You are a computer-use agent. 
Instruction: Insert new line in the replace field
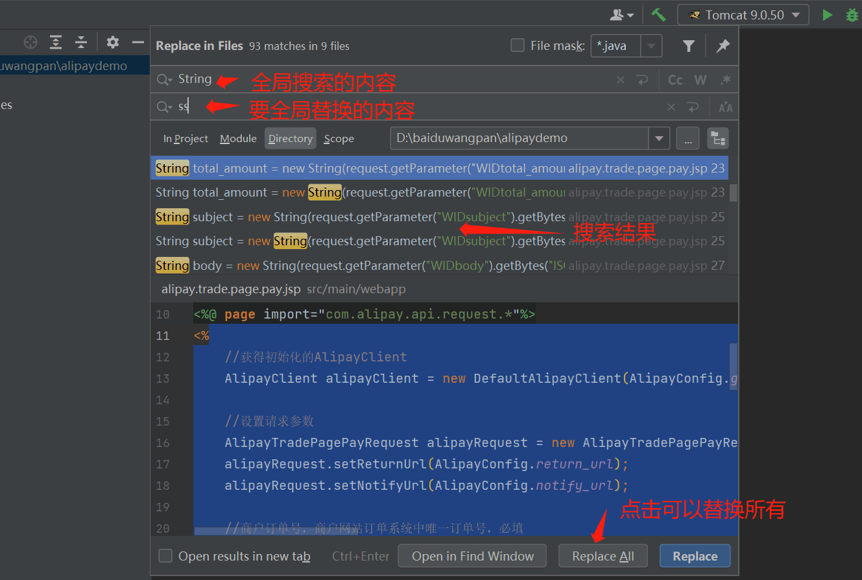[x=693, y=107]
